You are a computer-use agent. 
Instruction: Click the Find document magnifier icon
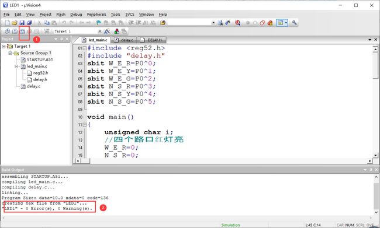pos(220,23)
